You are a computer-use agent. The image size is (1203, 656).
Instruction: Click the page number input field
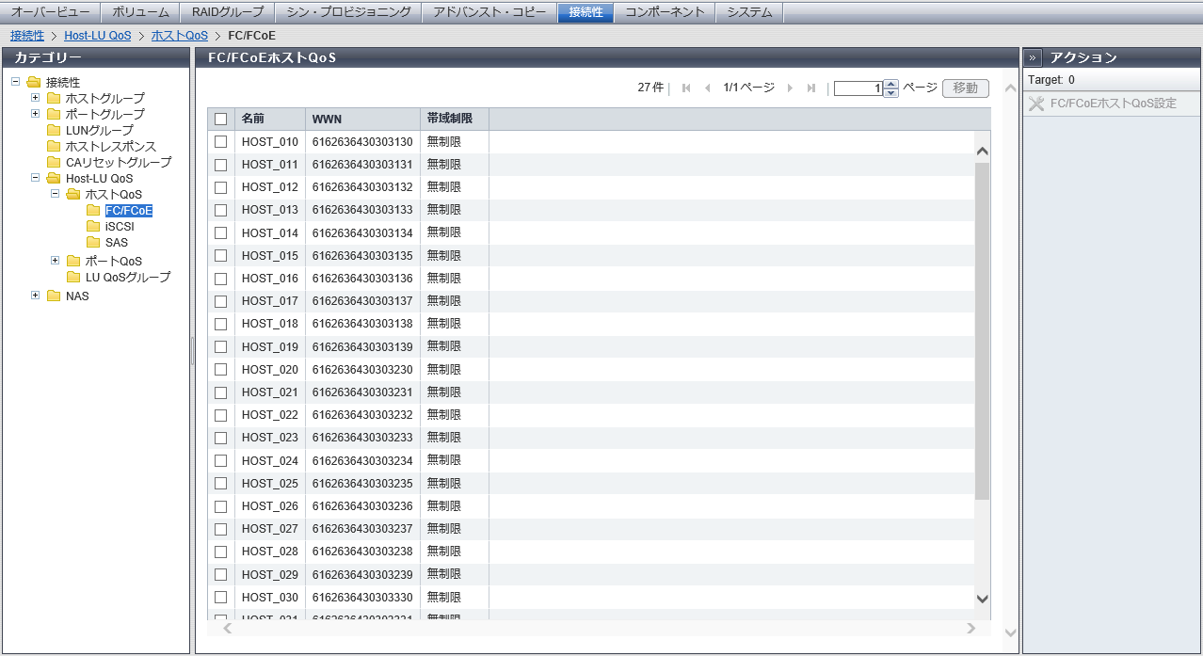pyautogui.click(x=858, y=88)
